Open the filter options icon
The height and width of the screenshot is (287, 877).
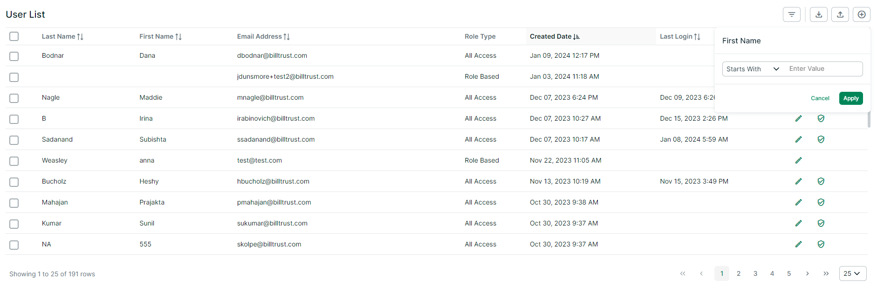point(791,14)
